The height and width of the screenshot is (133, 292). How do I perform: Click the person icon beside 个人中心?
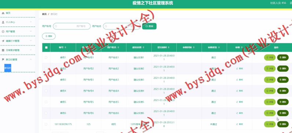3,22
